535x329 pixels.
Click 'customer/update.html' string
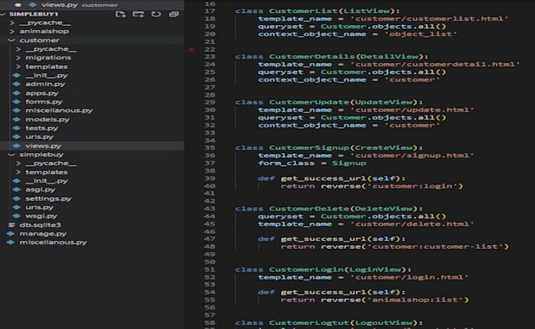pos(412,110)
